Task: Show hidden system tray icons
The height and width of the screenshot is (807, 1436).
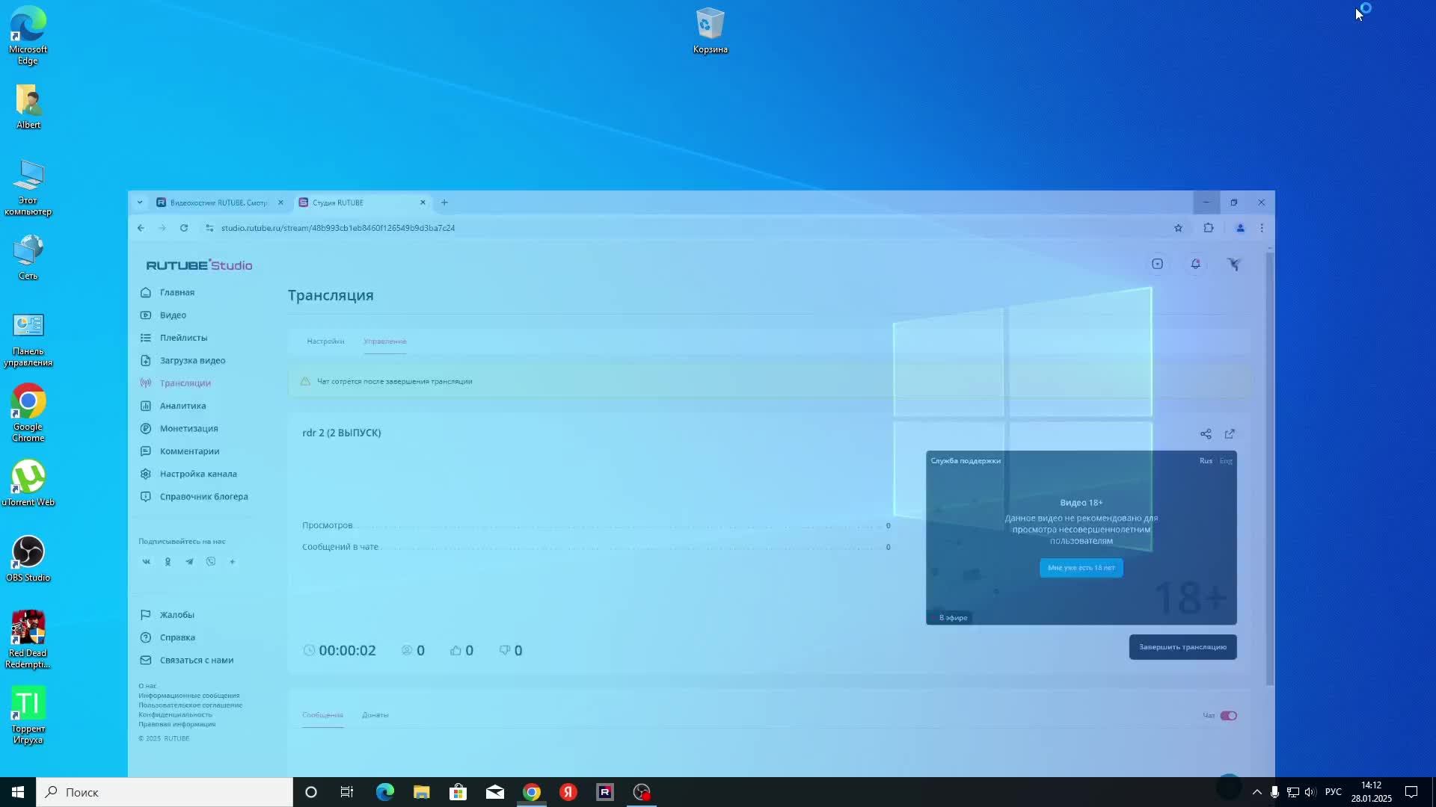Action: [x=1256, y=792]
